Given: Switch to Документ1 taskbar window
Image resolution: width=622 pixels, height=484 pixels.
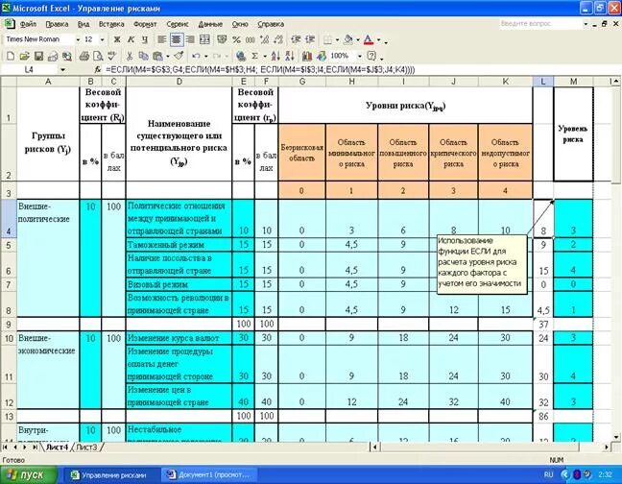Looking at the screenshot, I should click(x=209, y=474).
